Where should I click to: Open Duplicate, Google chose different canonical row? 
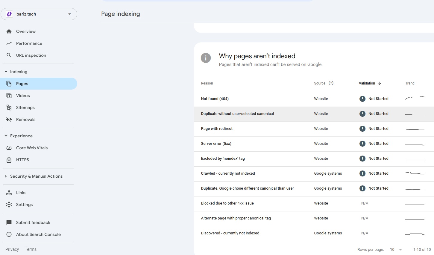[314, 189]
